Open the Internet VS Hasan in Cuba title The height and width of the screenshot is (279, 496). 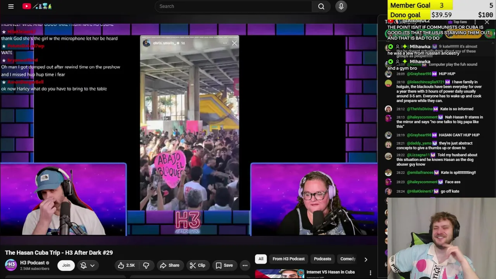(331, 272)
